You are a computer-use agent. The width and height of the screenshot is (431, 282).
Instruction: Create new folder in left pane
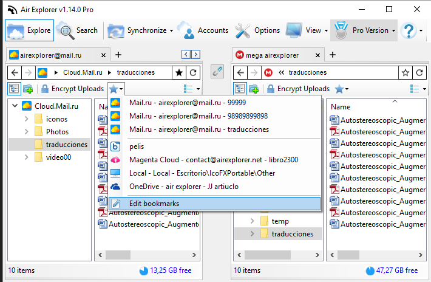[28, 89]
